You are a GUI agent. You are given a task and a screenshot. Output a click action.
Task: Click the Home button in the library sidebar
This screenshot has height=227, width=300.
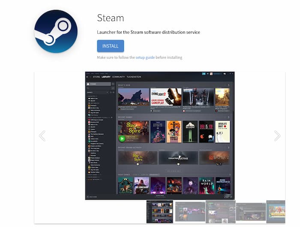point(98,84)
